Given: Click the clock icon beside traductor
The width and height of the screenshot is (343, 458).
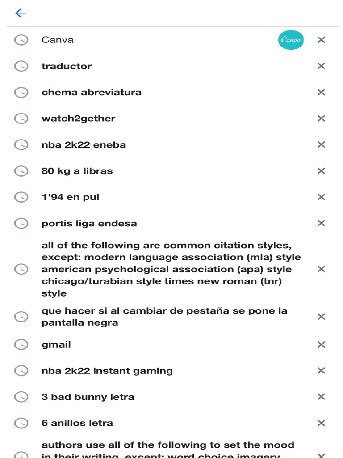Looking at the screenshot, I should pos(21,66).
